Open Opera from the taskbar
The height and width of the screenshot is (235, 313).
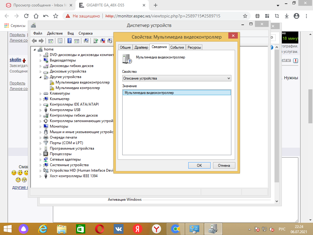(x=99, y=229)
